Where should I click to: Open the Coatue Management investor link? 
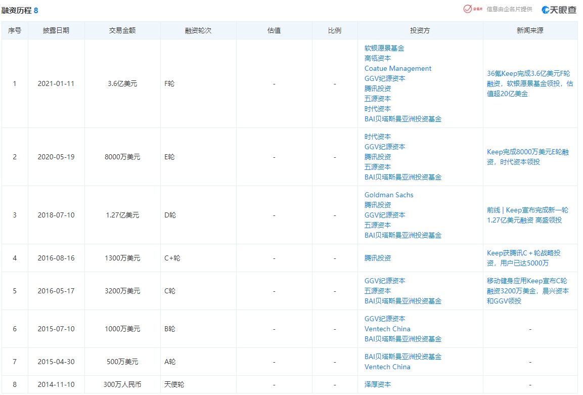[x=398, y=68]
